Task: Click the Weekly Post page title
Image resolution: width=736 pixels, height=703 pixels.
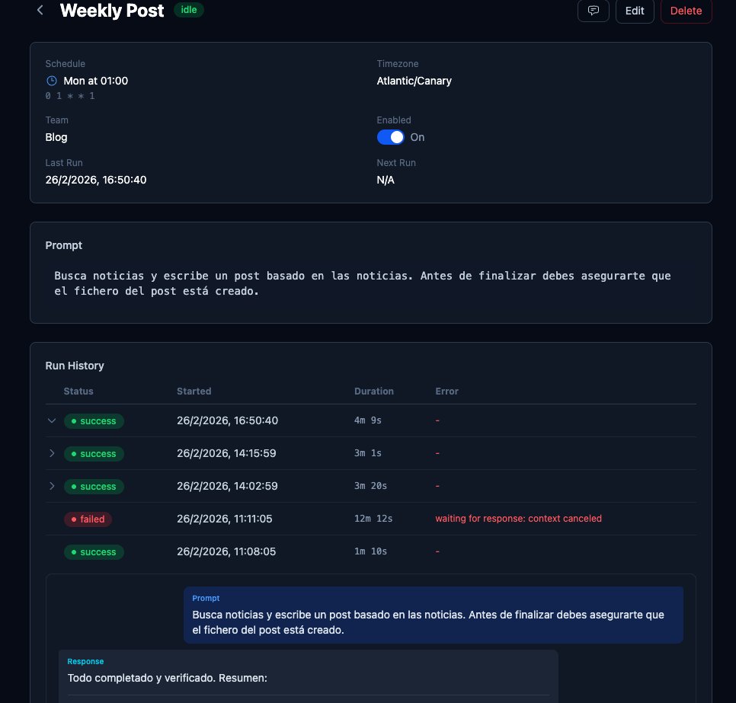Action: [112, 11]
